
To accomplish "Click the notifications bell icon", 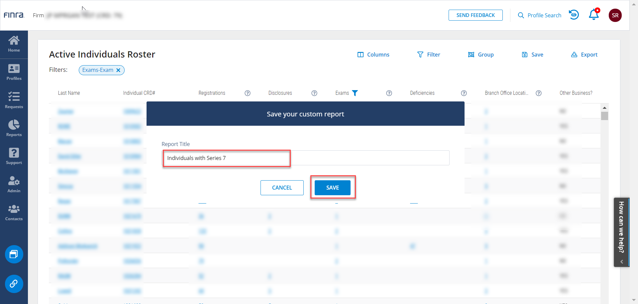I will [593, 15].
